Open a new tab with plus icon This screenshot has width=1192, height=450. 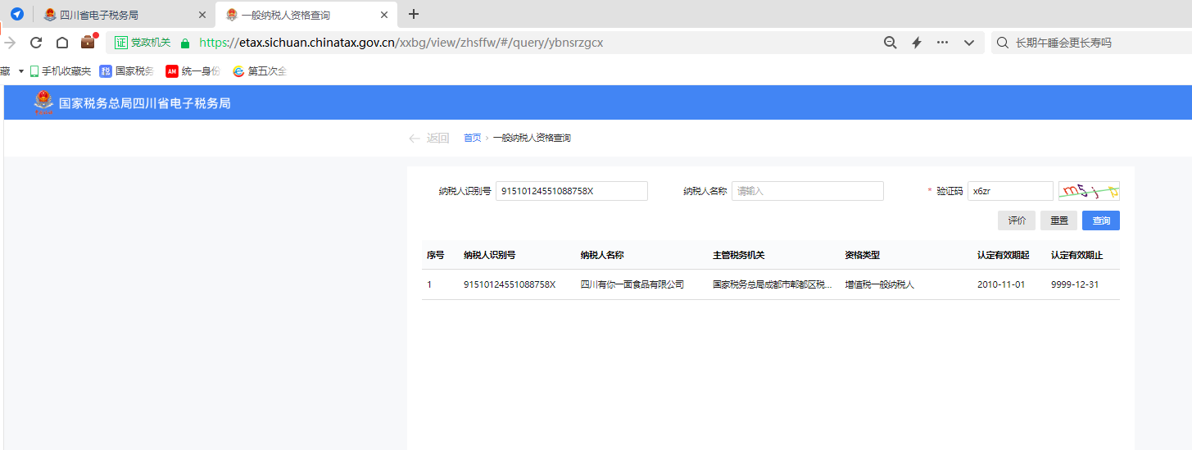click(414, 14)
